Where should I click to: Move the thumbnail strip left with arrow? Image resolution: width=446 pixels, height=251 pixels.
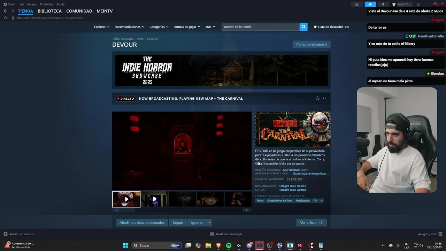click(116, 210)
